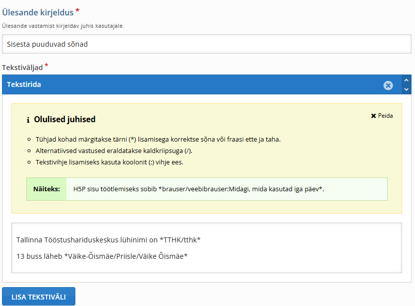Remove the Tekstirida text field item

(x=388, y=85)
